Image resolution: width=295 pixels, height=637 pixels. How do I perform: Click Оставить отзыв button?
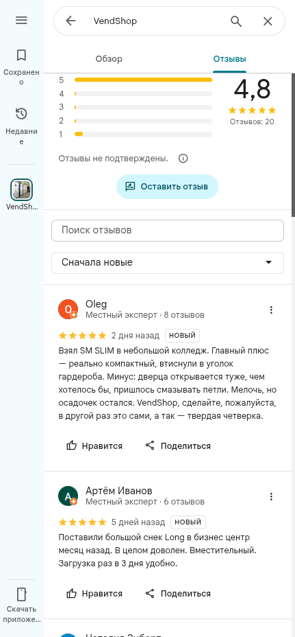tap(168, 187)
